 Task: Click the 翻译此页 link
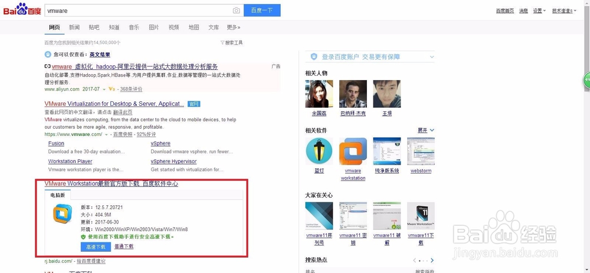(x=123, y=112)
